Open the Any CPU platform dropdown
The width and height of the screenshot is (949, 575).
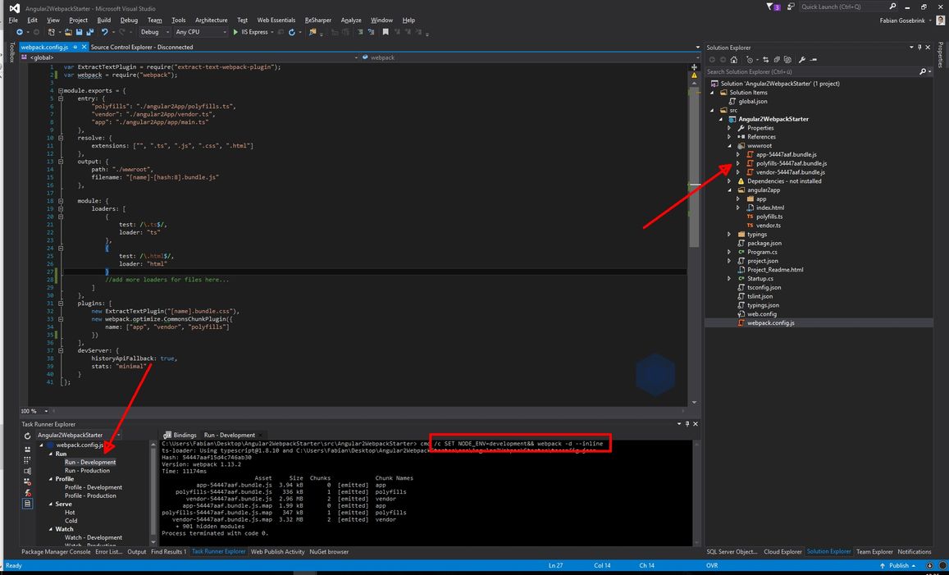pyautogui.click(x=200, y=32)
